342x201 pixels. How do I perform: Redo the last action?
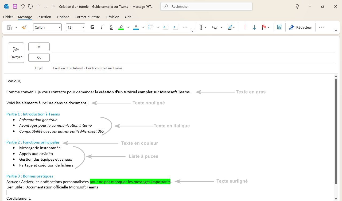(x=30, y=6)
